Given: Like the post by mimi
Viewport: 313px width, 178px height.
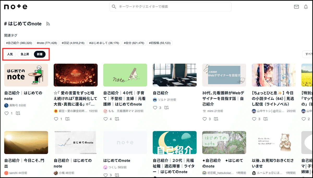Looking at the screenshot, I should [x=205, y=119].
